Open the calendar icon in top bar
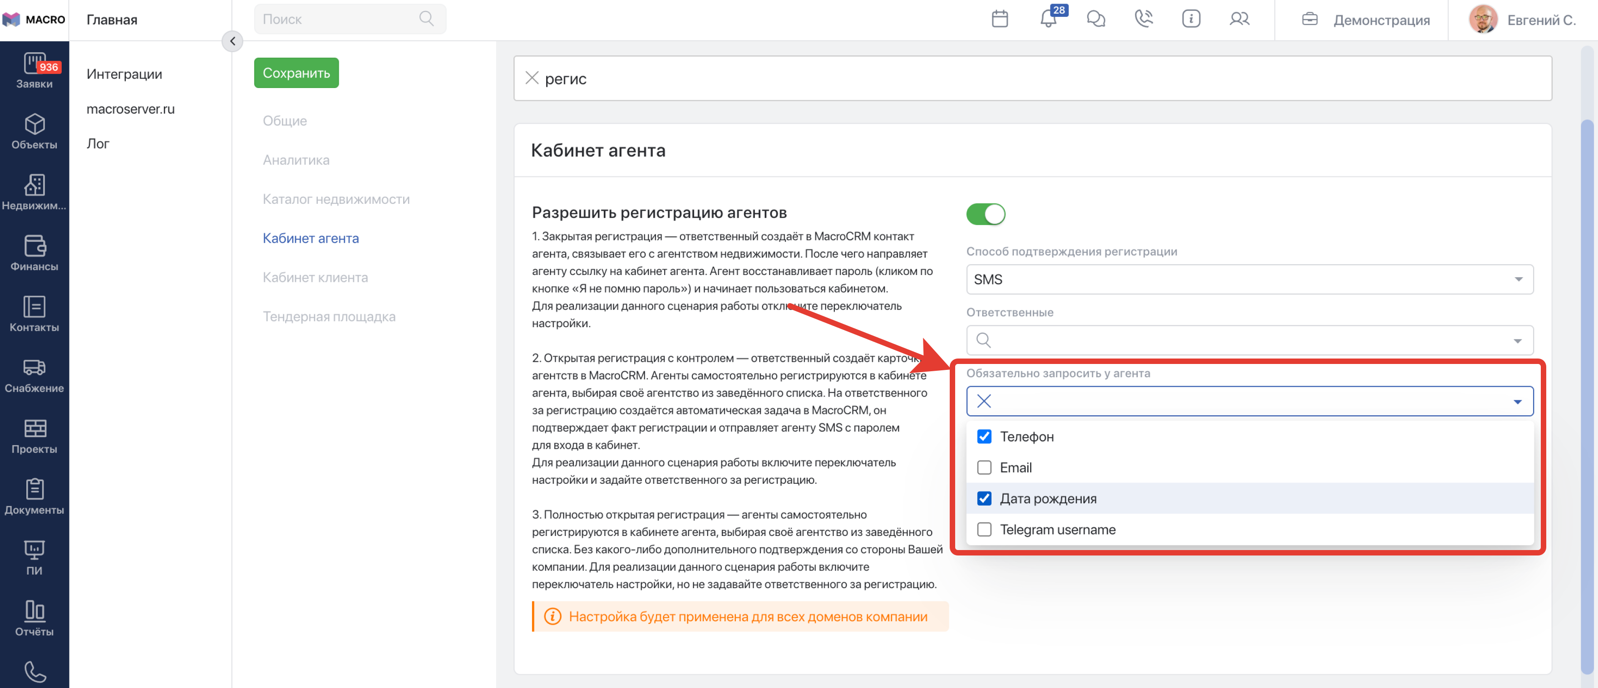1598x688 pixels. tap(999, 19)
